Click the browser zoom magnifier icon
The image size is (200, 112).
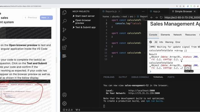(177, 6)
